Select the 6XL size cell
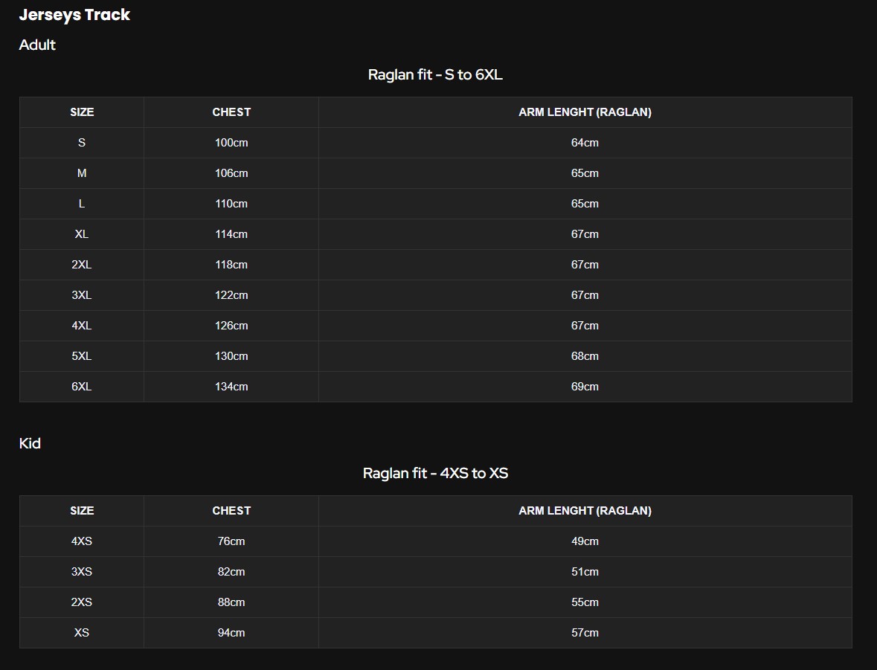 coord(82,387)
